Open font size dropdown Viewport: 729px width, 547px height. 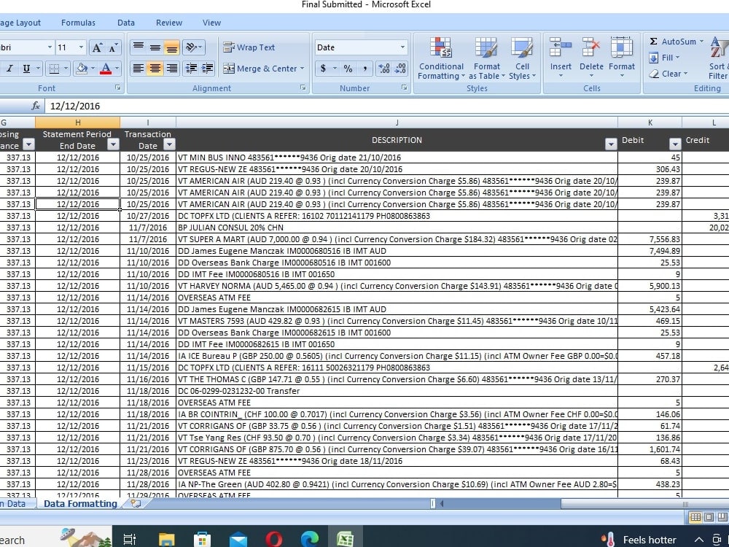81,47
